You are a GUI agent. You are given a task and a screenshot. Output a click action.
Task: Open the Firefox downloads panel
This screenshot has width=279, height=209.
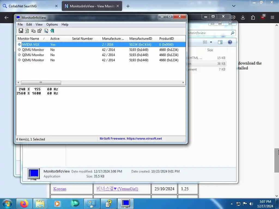[243, 17]
